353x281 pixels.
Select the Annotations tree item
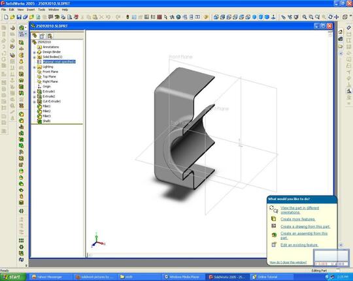coord(51,47)
